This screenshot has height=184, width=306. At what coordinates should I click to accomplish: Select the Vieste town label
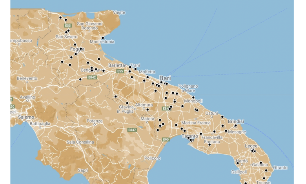(119, 13)
